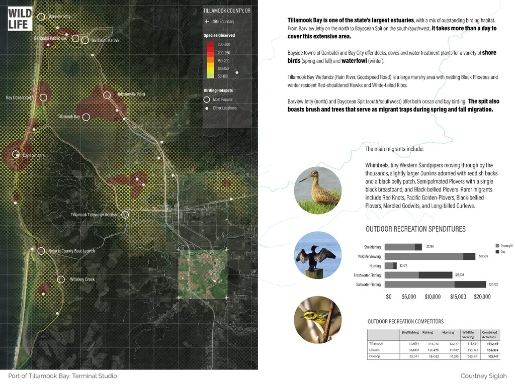Click 'Tillamook Bay is one of the state's largest estuaries'
The height and width of the screenshot is (386, 515).
tap(351, 20)
